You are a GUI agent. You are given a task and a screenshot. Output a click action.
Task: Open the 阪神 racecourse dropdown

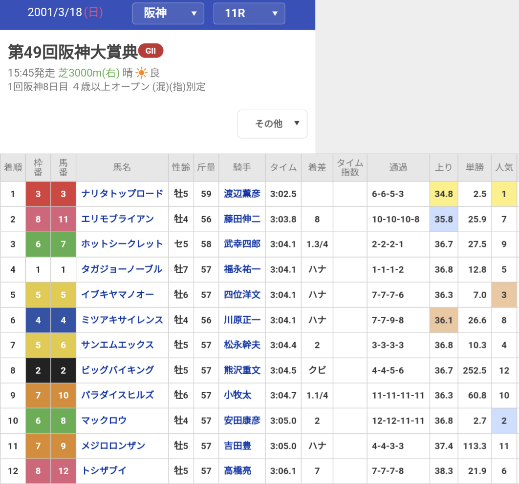pos(168,13)
